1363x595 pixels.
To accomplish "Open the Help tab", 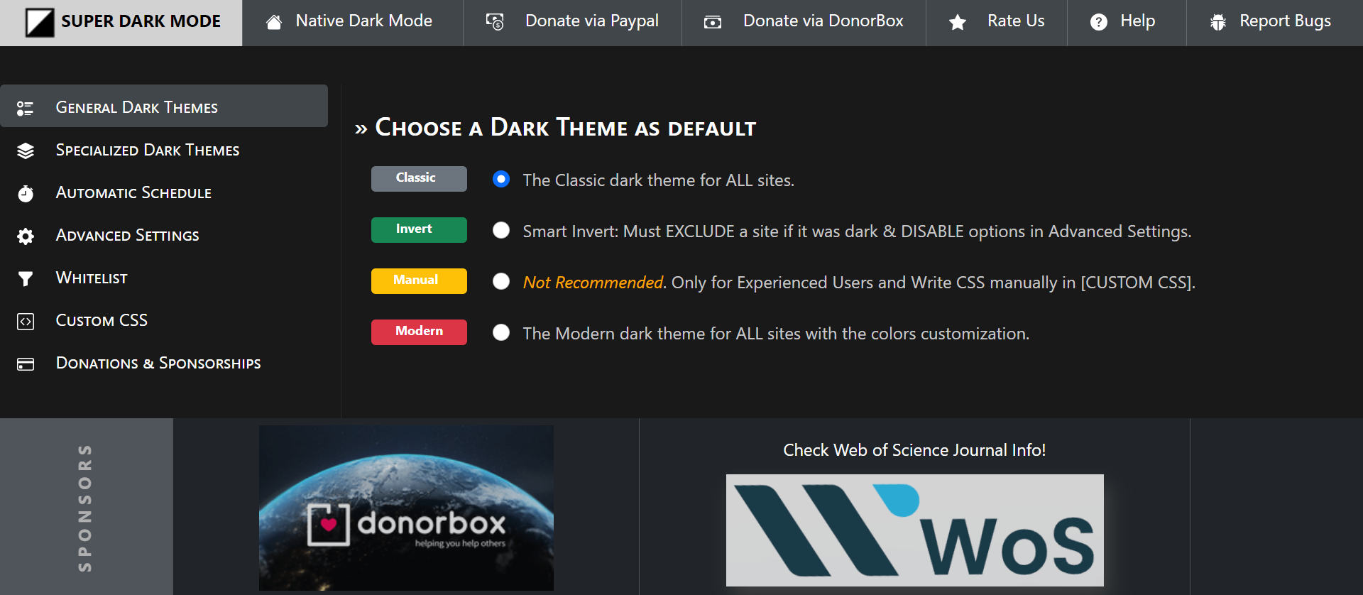I will (1127, 23).
